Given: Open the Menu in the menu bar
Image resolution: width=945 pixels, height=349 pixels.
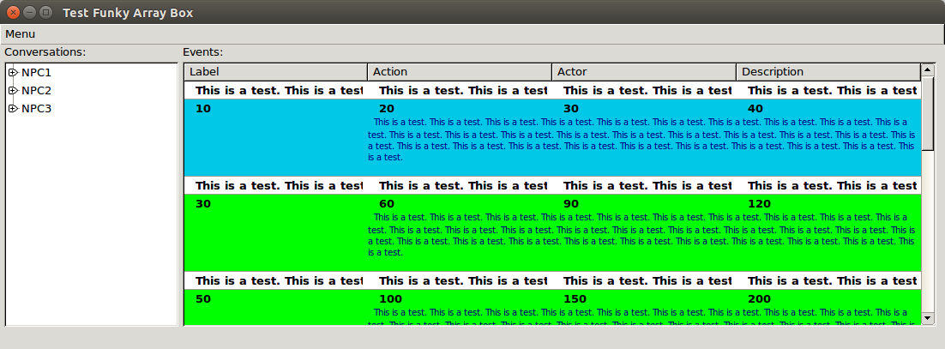Looking at the screenshot, I should (x=20, y=34).
